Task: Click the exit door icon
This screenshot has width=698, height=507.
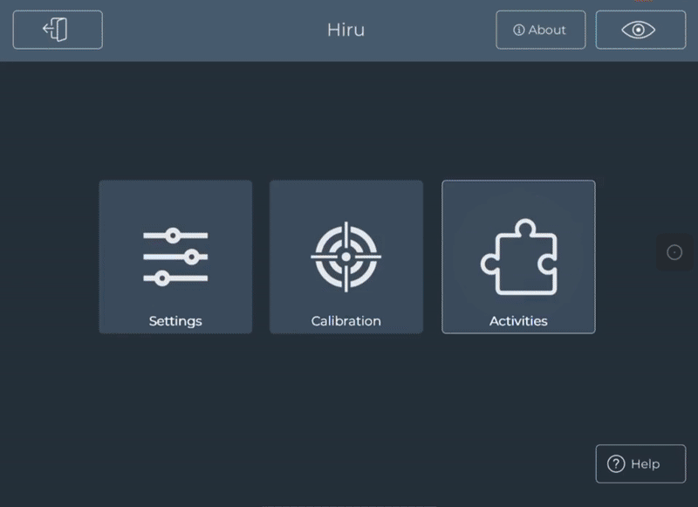Action: (57, 30)
